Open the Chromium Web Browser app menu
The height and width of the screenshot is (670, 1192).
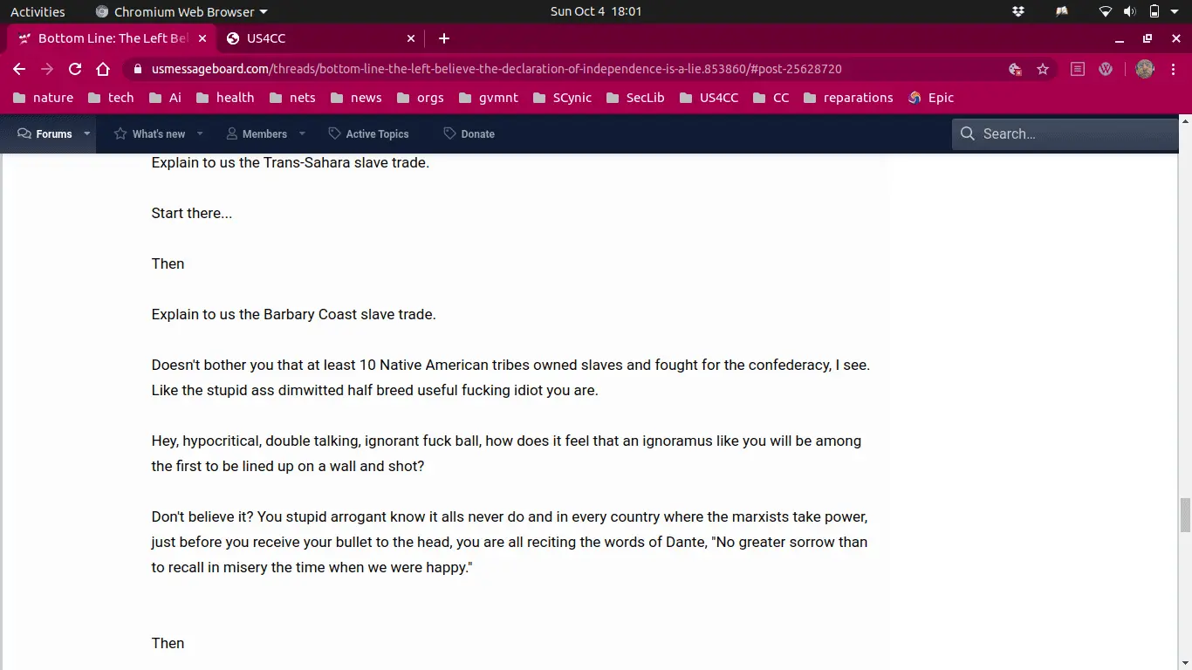(x=181, y=11)
